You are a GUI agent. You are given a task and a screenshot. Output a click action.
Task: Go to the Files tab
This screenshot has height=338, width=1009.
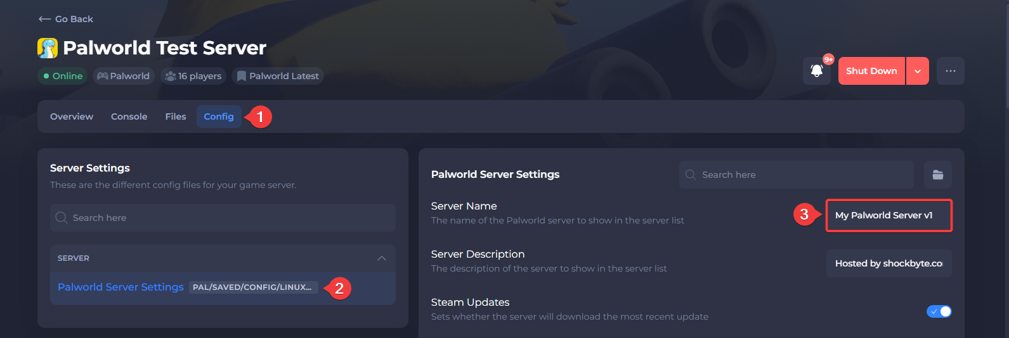(x=176, y=116)
